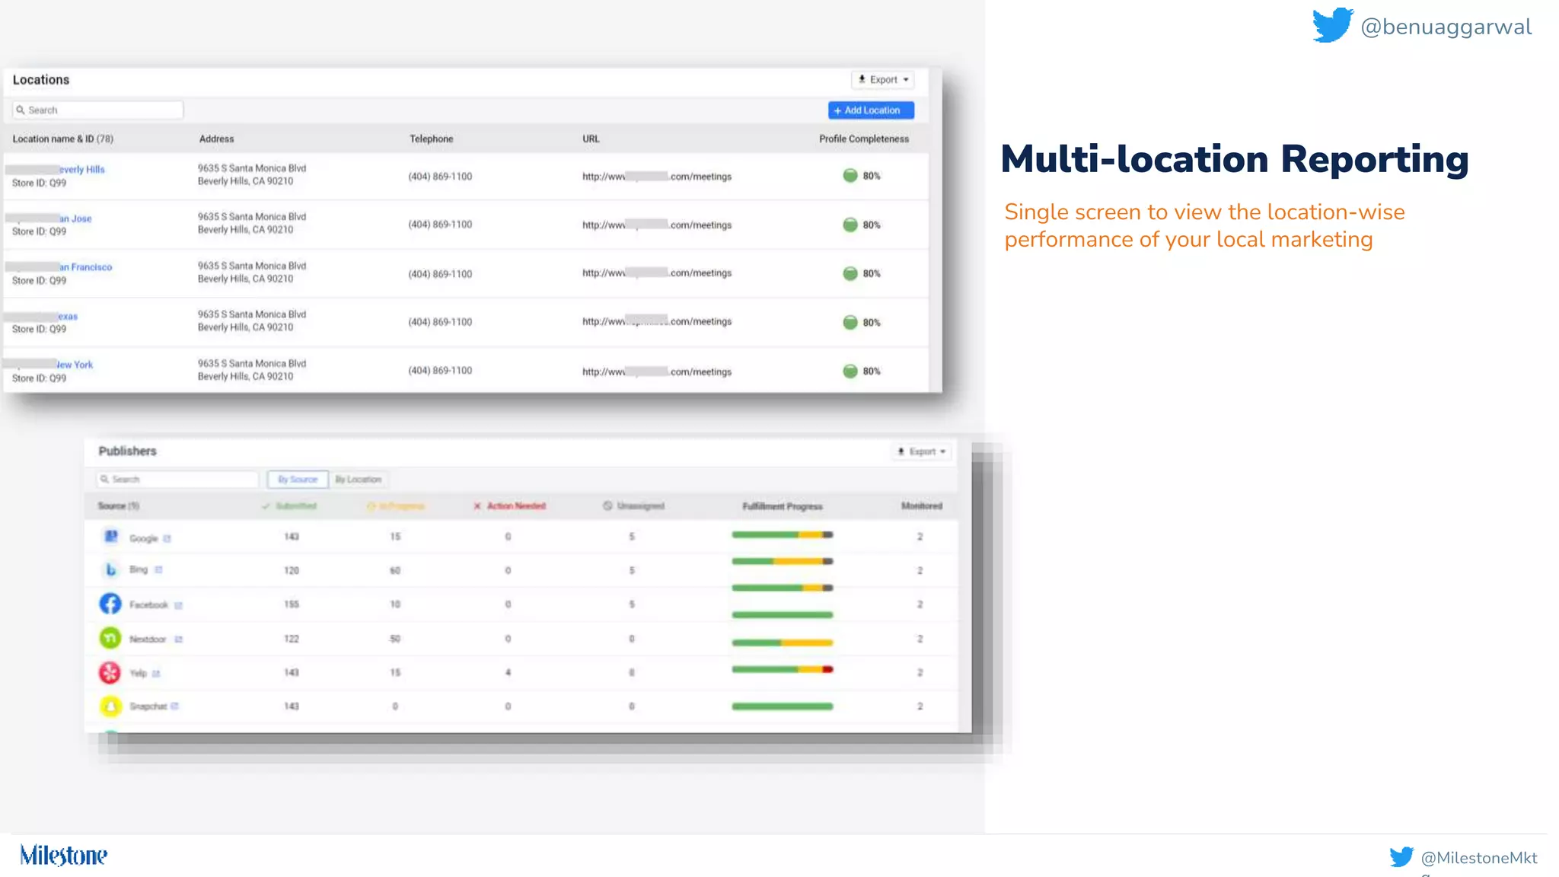Click the Profile Completeness column header
This screenshot has width=1559, height=877.
(x=863, y=139)
